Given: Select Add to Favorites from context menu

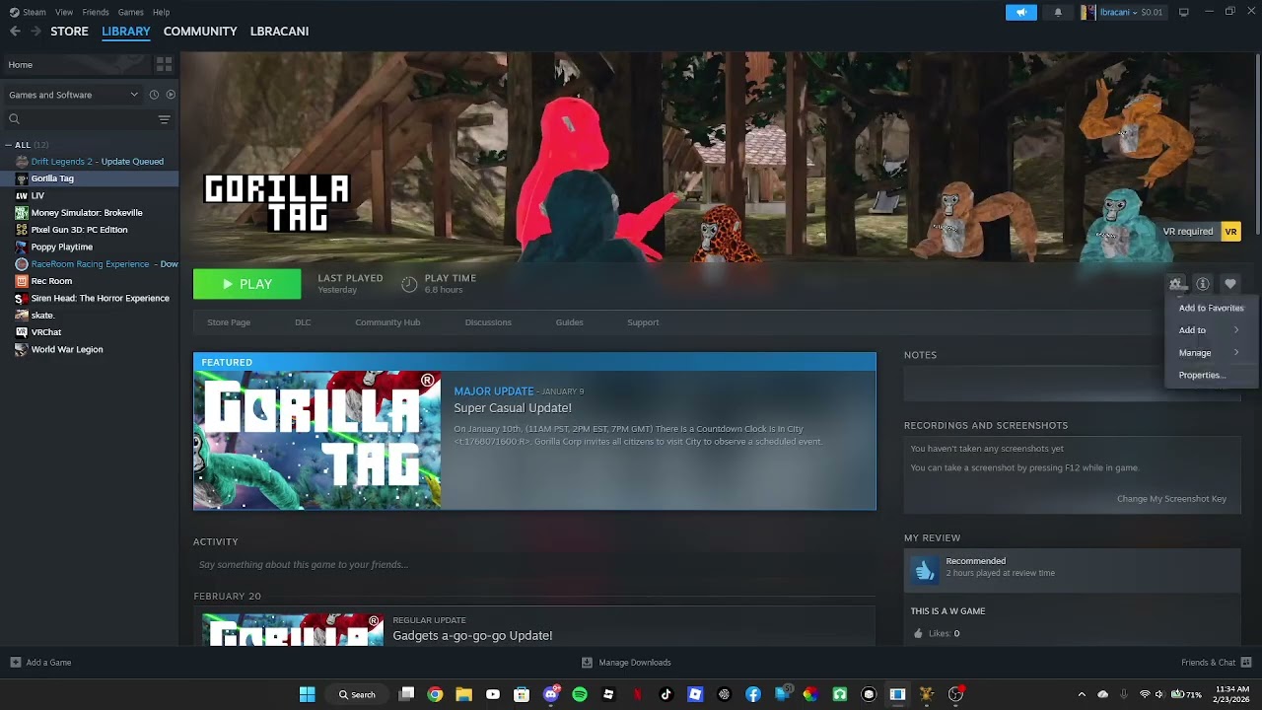Looking at the screenshot, I should 1211,308.
